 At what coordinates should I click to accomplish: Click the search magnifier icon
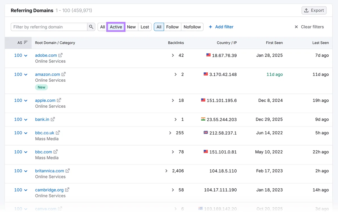click(x=91, y=27)
